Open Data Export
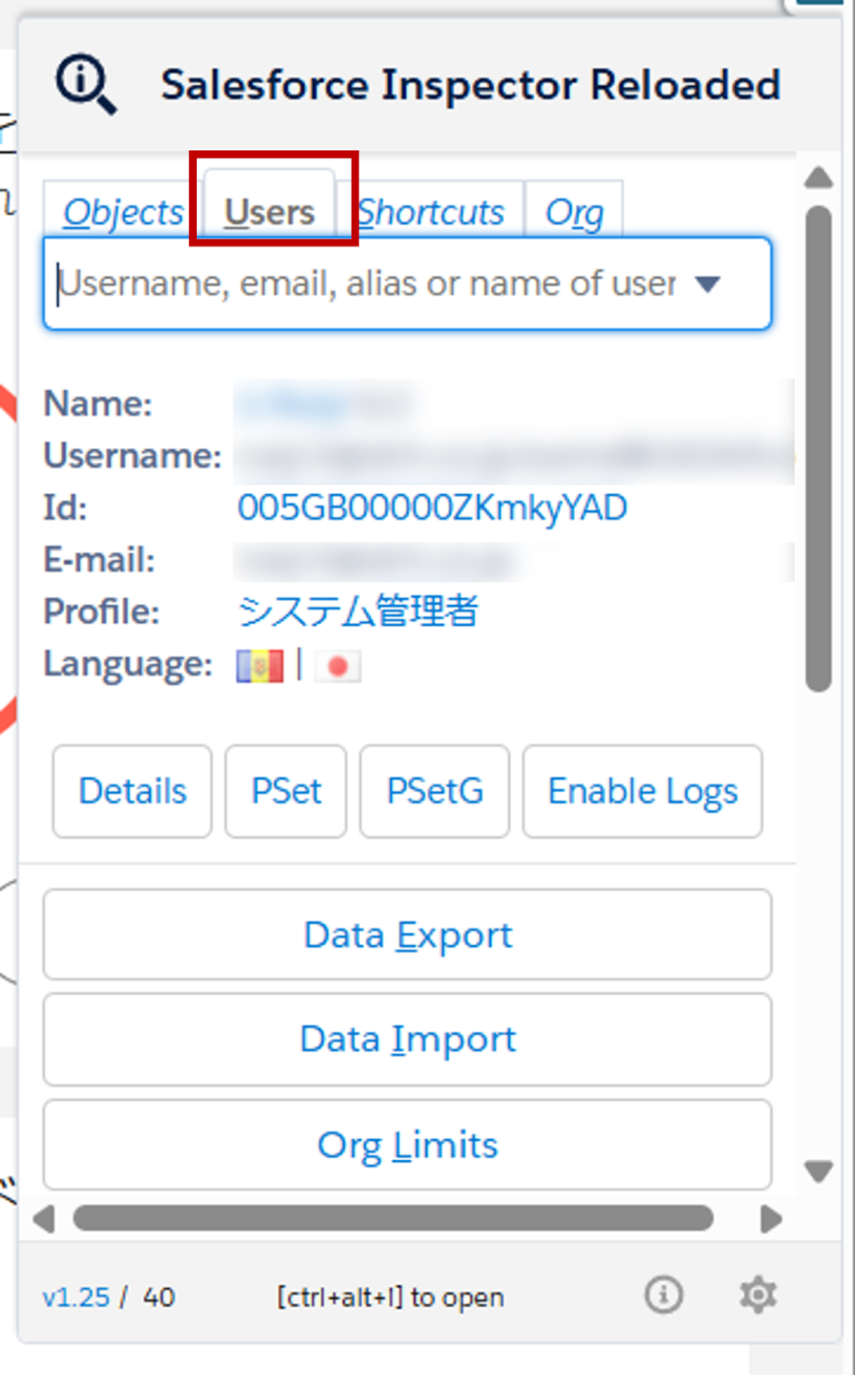The height and width of the screenshot is (1375, 855). click(407, 934)
